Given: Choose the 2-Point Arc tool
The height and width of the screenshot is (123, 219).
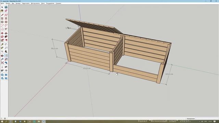Looking at the screenshot, I should 6,25.
